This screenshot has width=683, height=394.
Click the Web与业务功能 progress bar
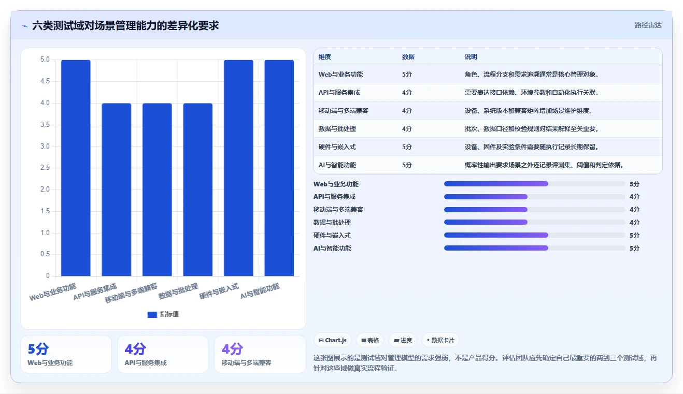click(x=534, y=184)
